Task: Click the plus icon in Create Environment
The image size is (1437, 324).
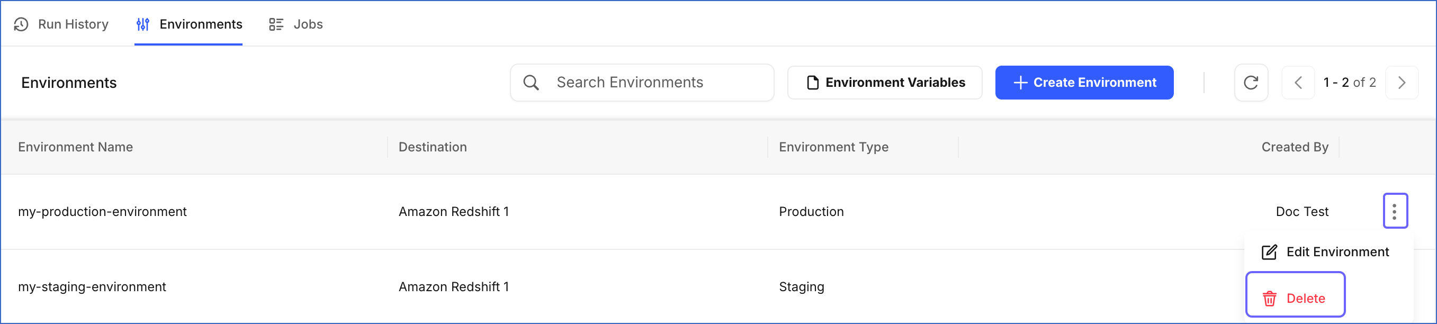Action: [x=1020, y=83]
